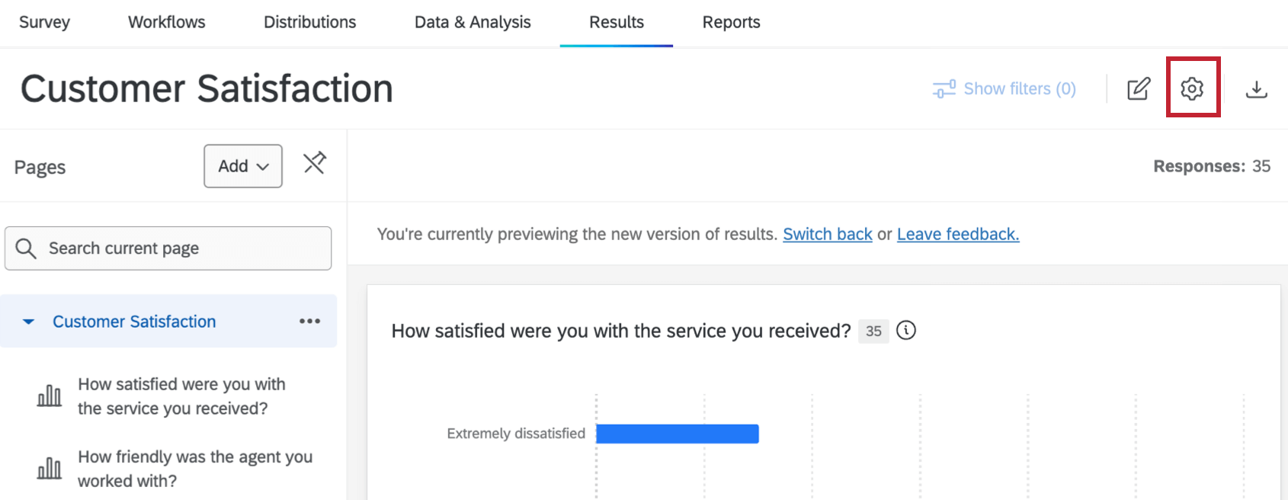Click inside the Search current page field
The image size is (1288, 500).
(152, 248)
